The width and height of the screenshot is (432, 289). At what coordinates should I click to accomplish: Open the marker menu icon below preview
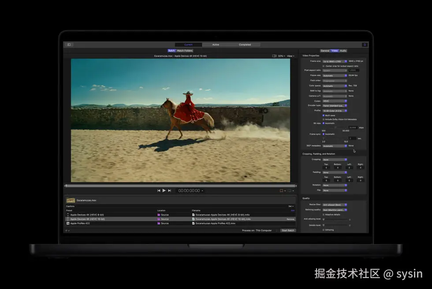[x=281, y=190]
